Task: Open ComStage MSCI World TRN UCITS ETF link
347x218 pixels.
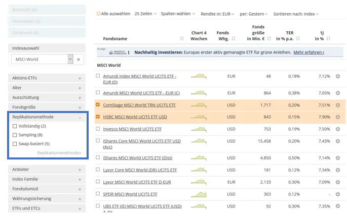Action: coord(139,105)
